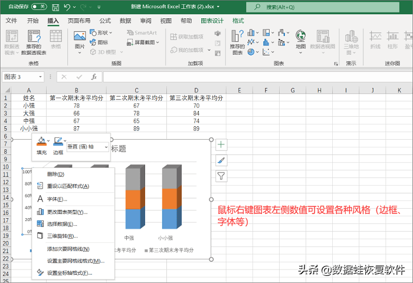Open the chart element selector (垂直轴) dropdown
Screen dimensions: 413x283
tap(88, 147)
